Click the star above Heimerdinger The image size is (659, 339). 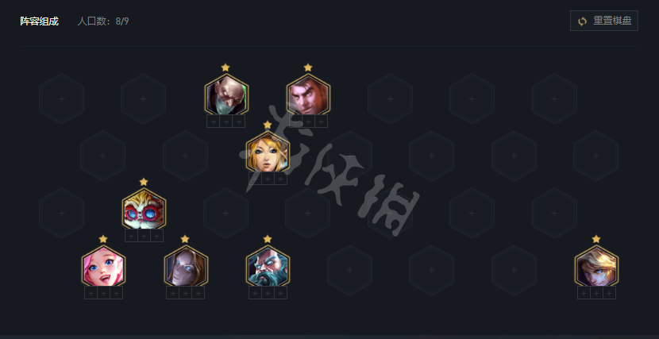[x=144, y=182]
